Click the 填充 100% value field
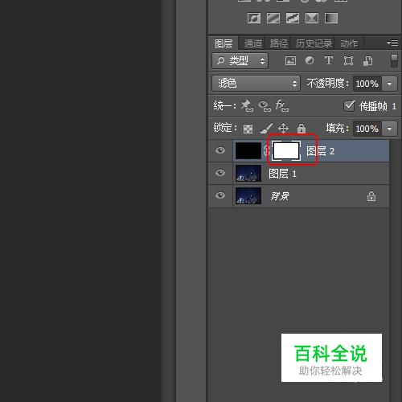The width and height of the screenshot is (402, 402). click(367, 129)
